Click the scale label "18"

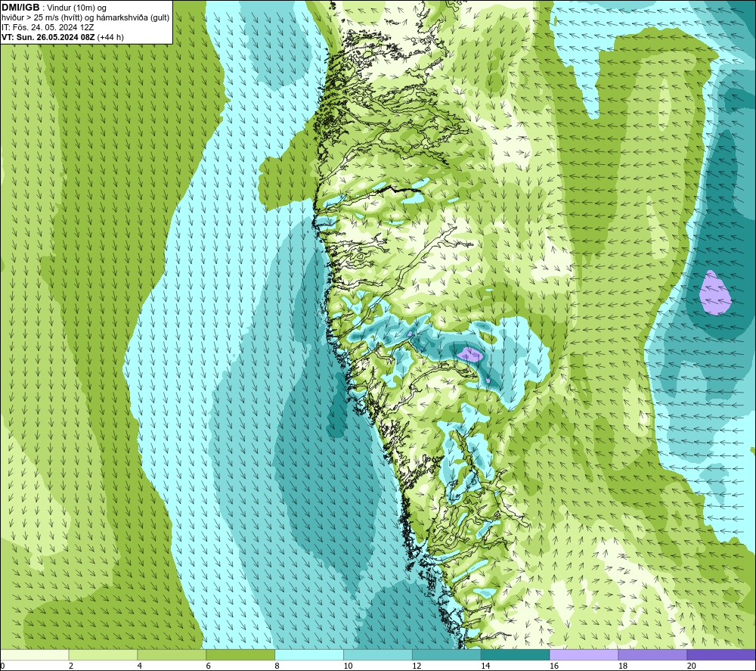(622, 666)
